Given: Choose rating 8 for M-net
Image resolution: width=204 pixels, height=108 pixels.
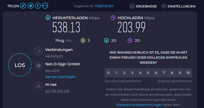Looking at the screenshot, I should (172, 73).
